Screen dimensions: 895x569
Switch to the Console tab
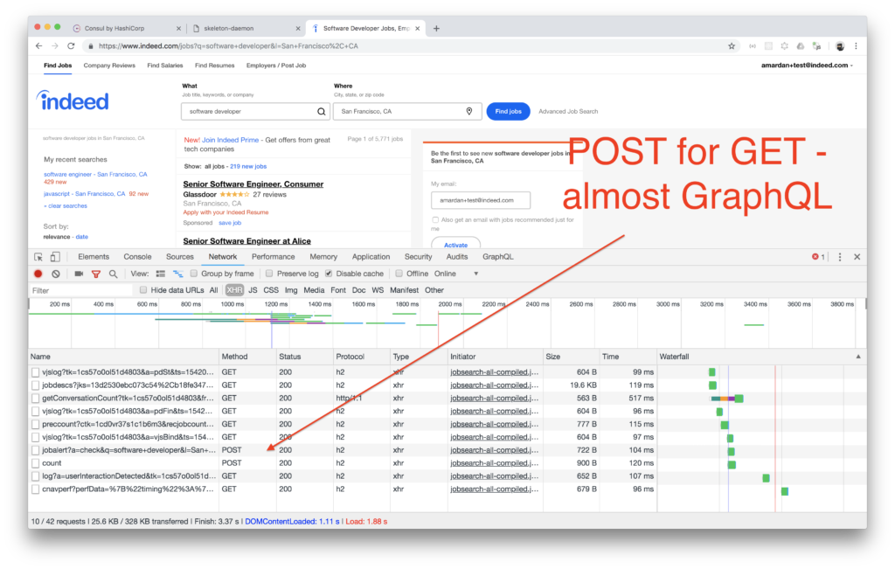pos(137,257)
